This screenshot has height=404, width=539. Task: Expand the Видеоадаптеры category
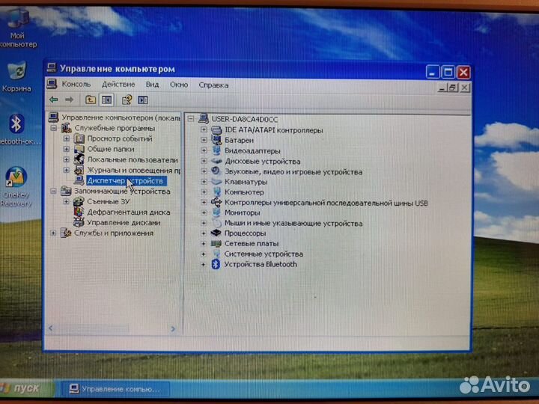204,150
